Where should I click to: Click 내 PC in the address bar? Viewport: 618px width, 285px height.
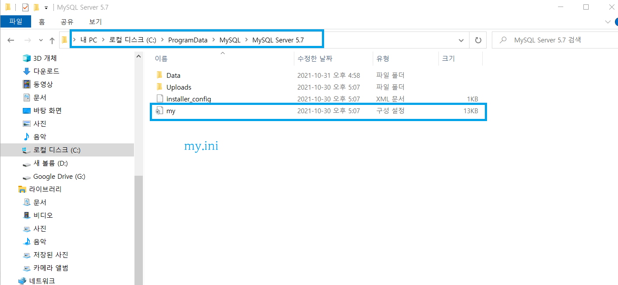(x=89, y=40)
